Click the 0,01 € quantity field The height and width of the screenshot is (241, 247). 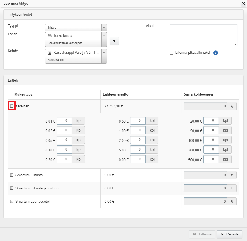click(64, 121)
